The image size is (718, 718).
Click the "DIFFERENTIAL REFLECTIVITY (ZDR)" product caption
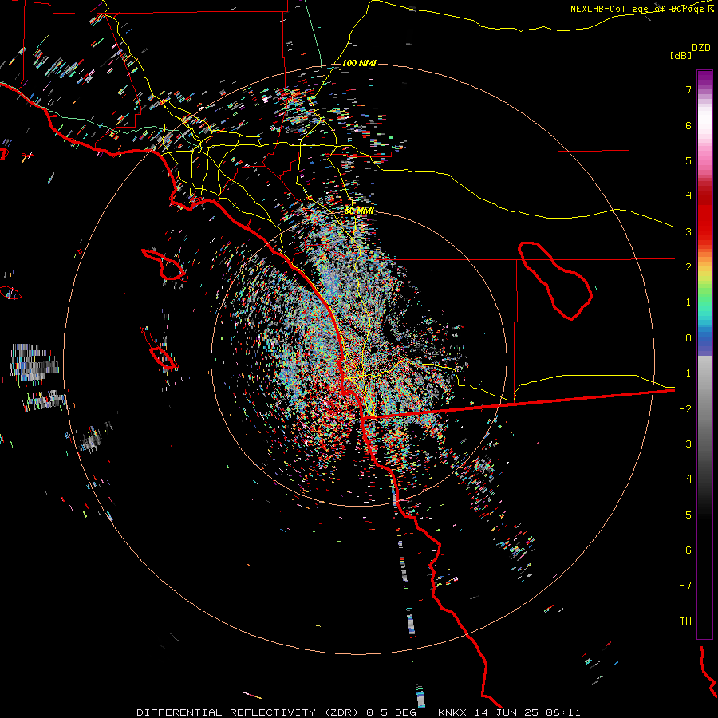249,712
